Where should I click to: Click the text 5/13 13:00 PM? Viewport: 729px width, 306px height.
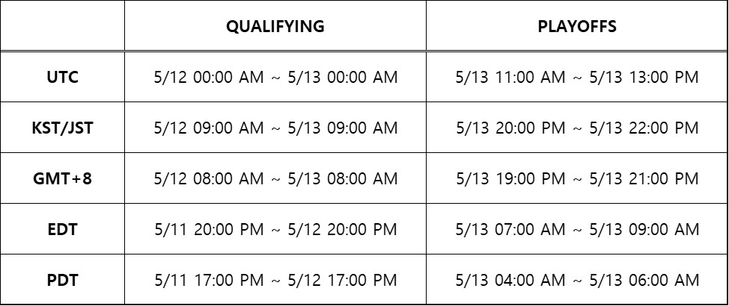(x=644, y=77)
